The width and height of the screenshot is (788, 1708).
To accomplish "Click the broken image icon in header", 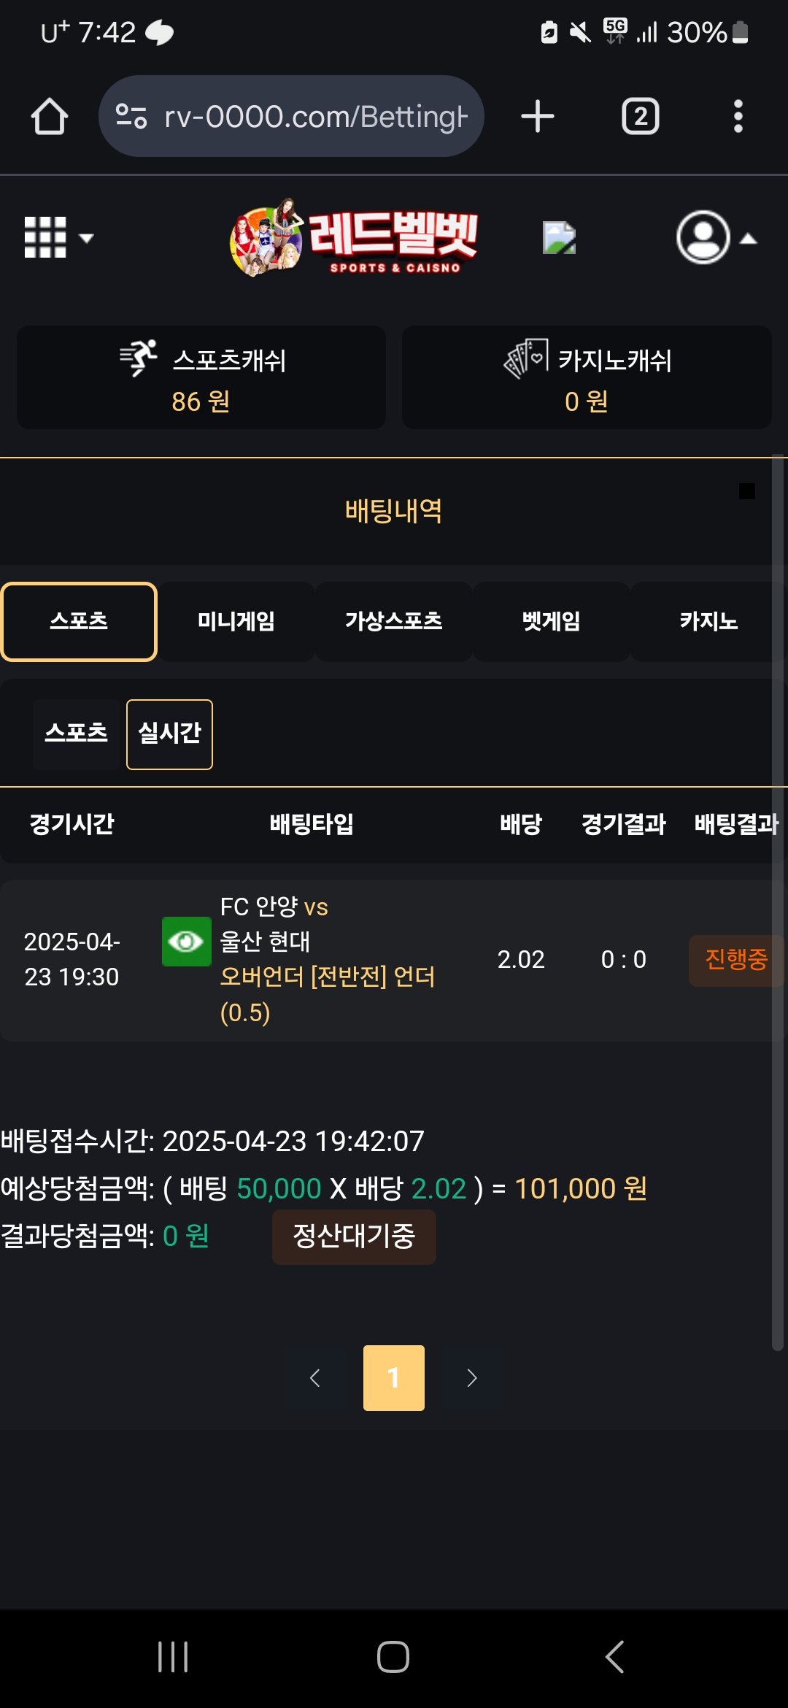I will [x=560, y=238].
